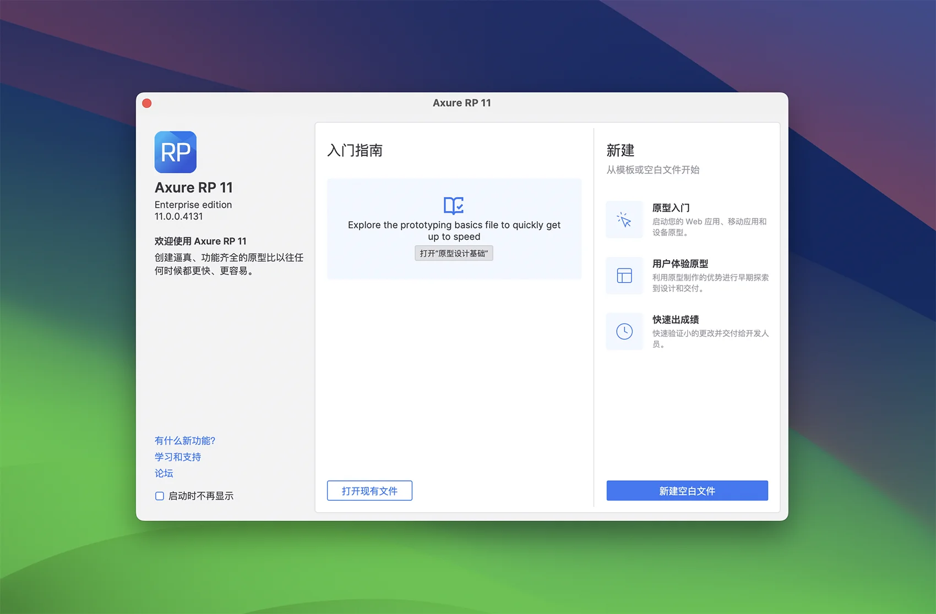Choose the 原型入门 template title
This screenshot has height=614, width=936.
(x=671, y=208)
